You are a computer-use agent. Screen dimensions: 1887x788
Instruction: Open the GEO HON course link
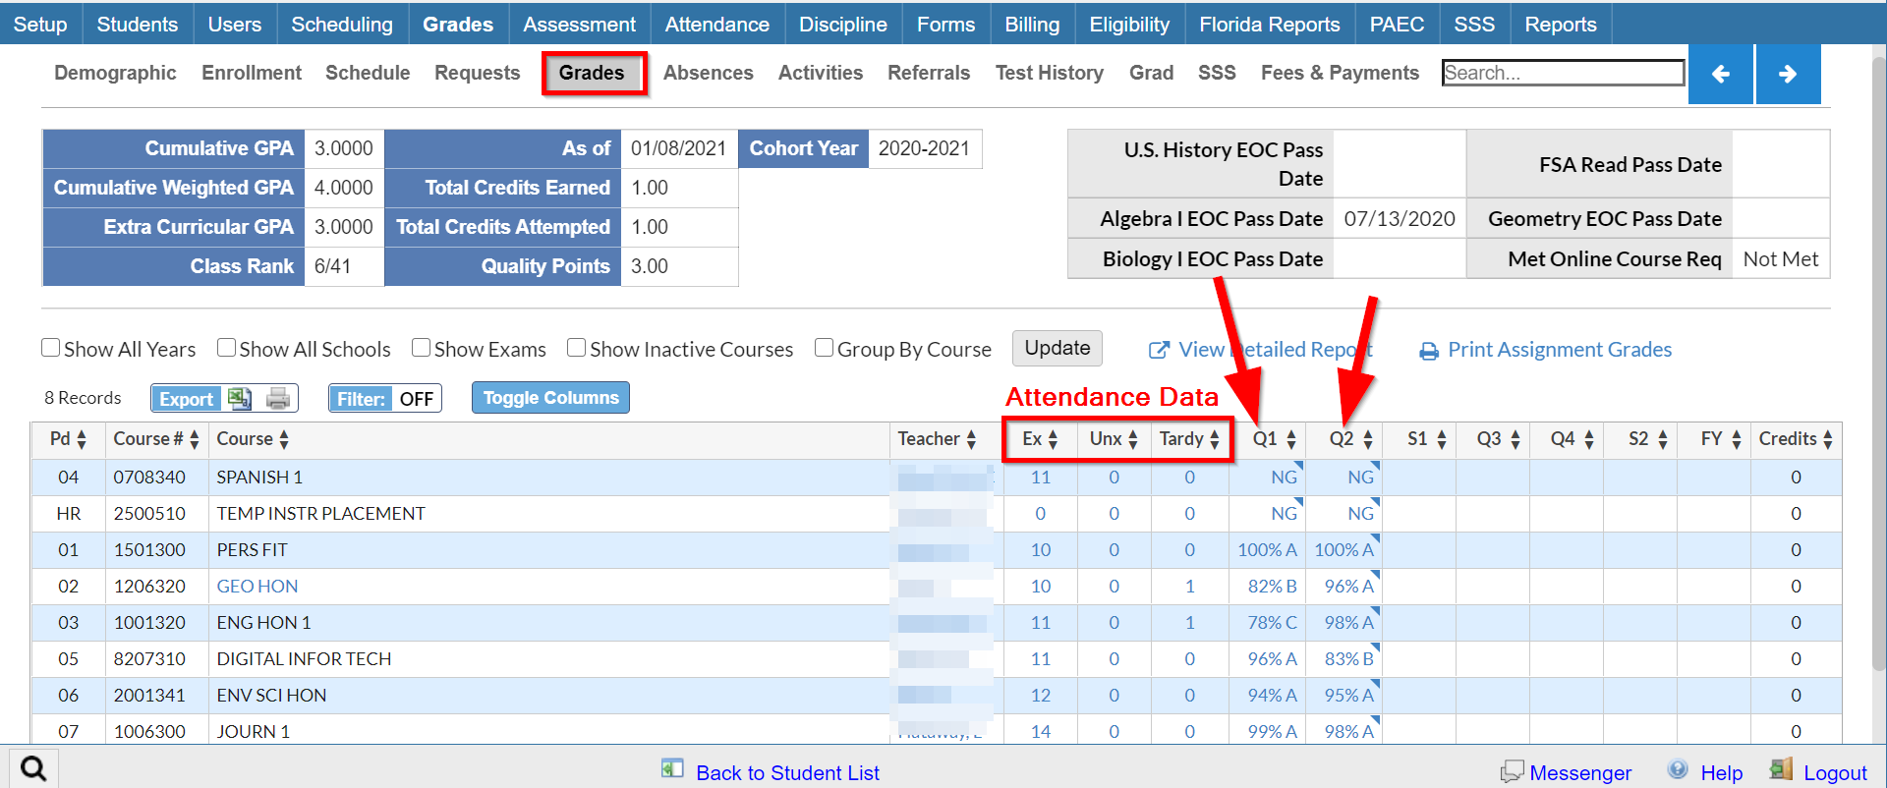[257, 587]
